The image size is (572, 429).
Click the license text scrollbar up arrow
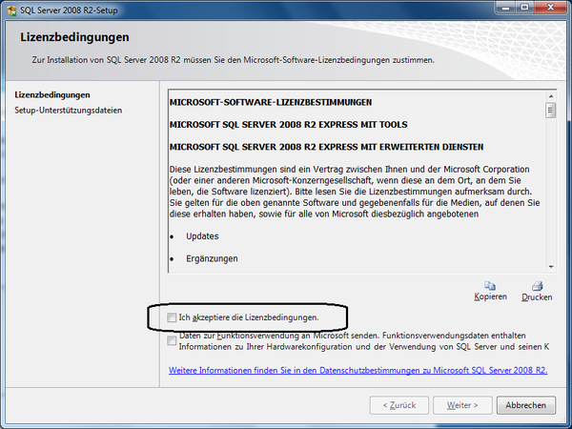pyautogui.click(x=551, y=96)
